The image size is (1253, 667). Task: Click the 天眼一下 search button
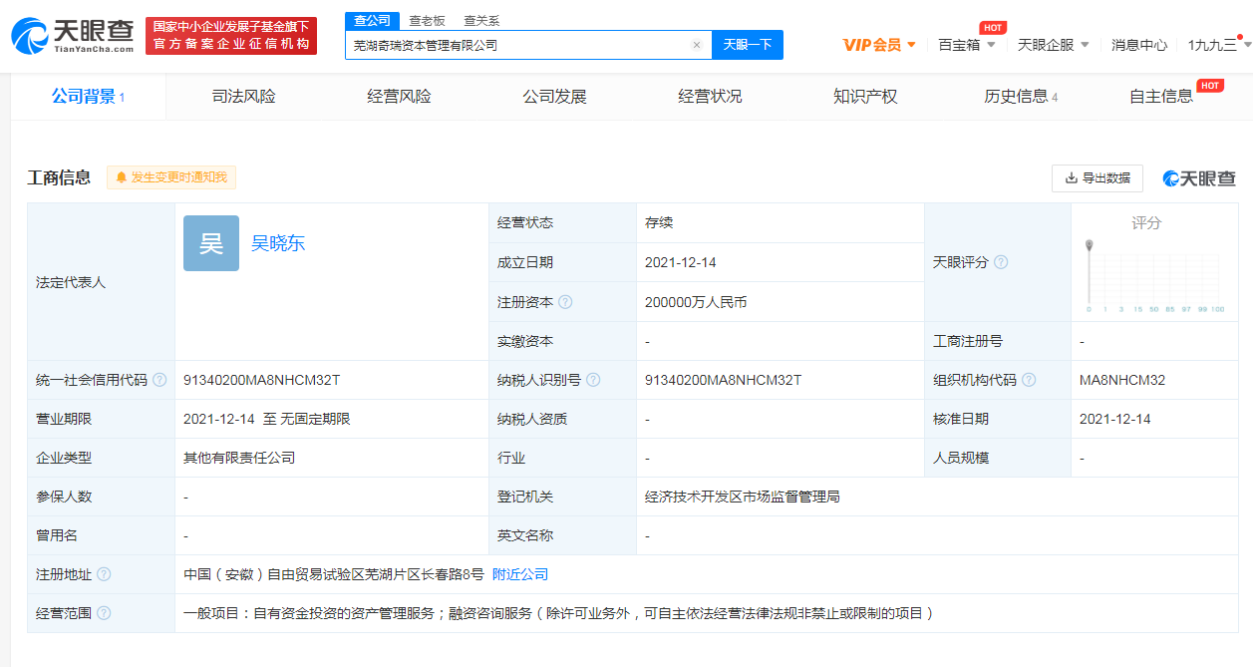[x=747, y=45]
